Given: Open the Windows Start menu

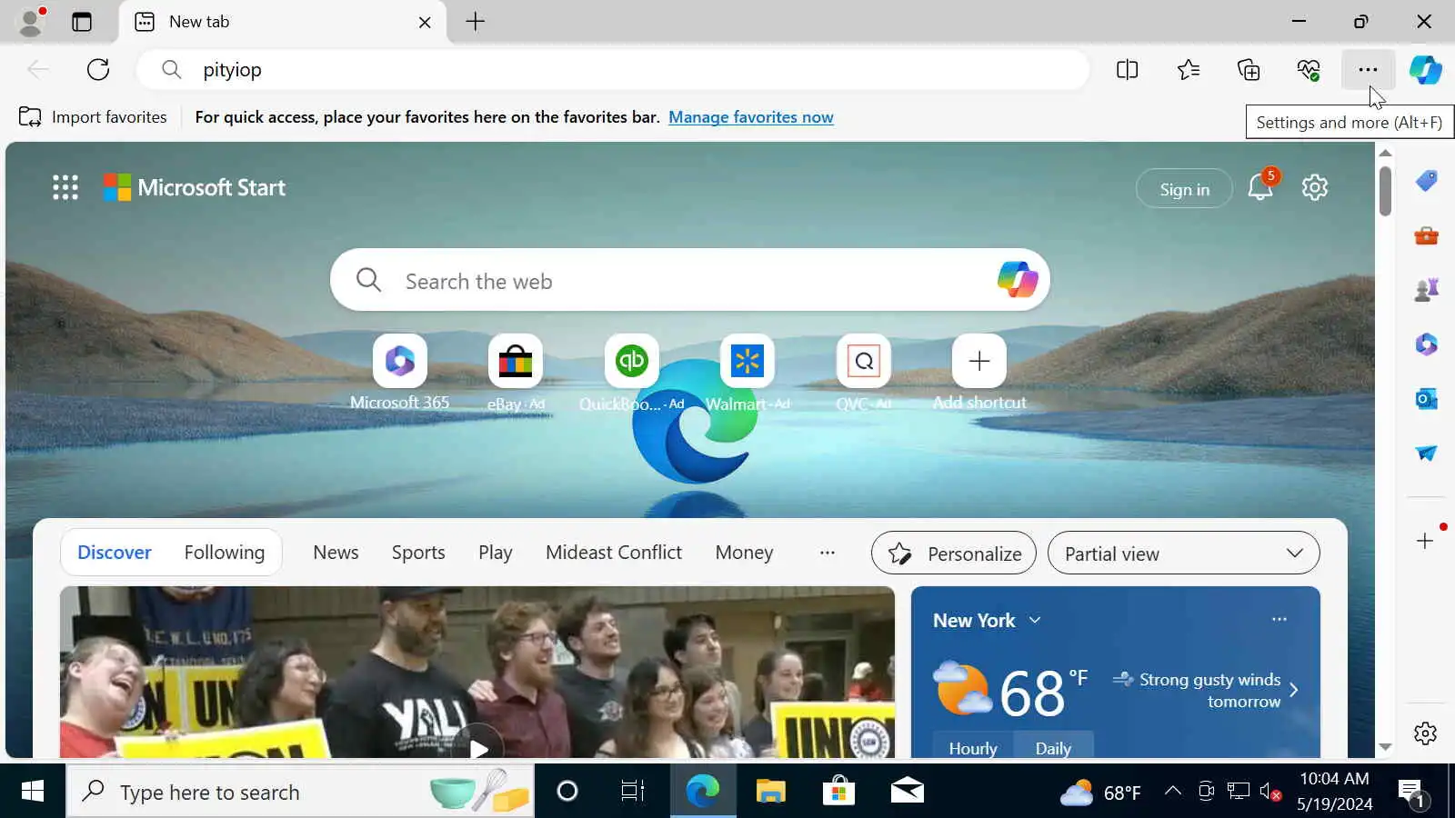Looking at the screenshot, I should click(33, 792).
